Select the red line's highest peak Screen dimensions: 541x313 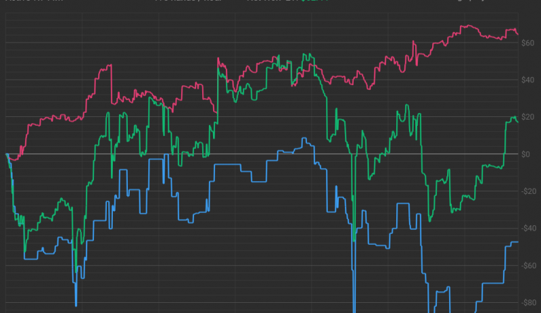point(465,26)
